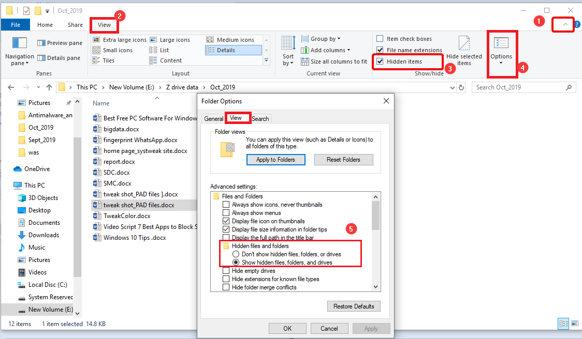Click Apply to Folders button

pos(276,160)
